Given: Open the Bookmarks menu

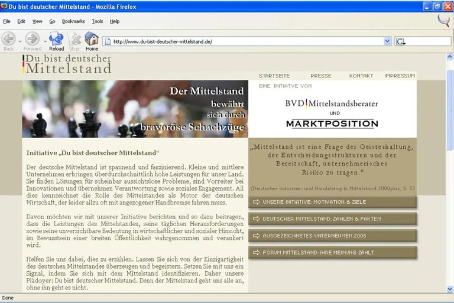Looking at the screenshot, I should 73,22.
